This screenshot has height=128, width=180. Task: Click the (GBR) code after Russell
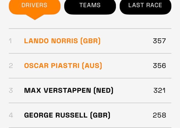100,115
